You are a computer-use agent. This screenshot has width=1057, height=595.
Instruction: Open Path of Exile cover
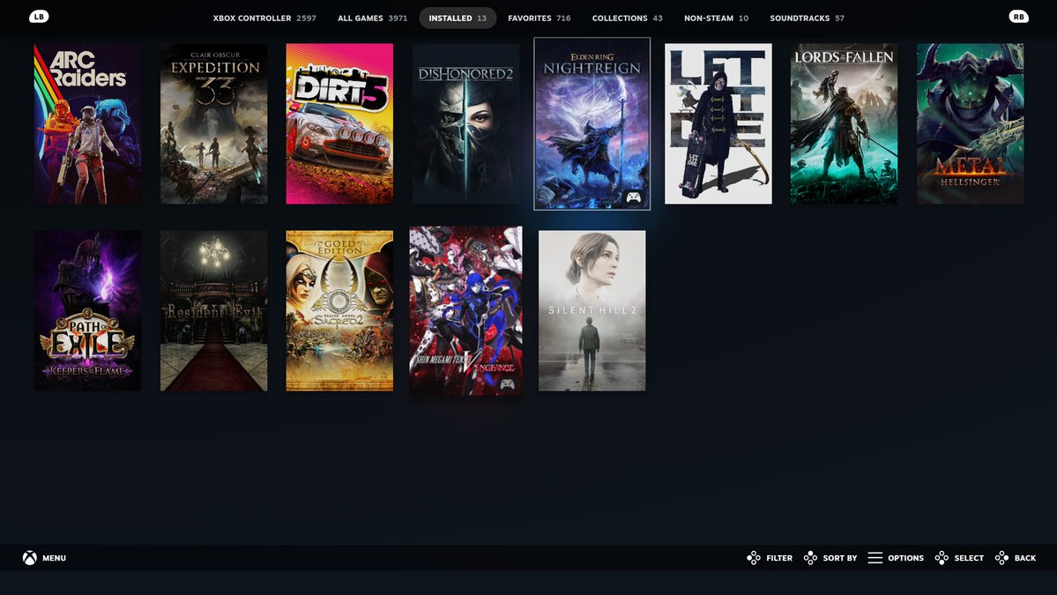click(x=87, y=310)
